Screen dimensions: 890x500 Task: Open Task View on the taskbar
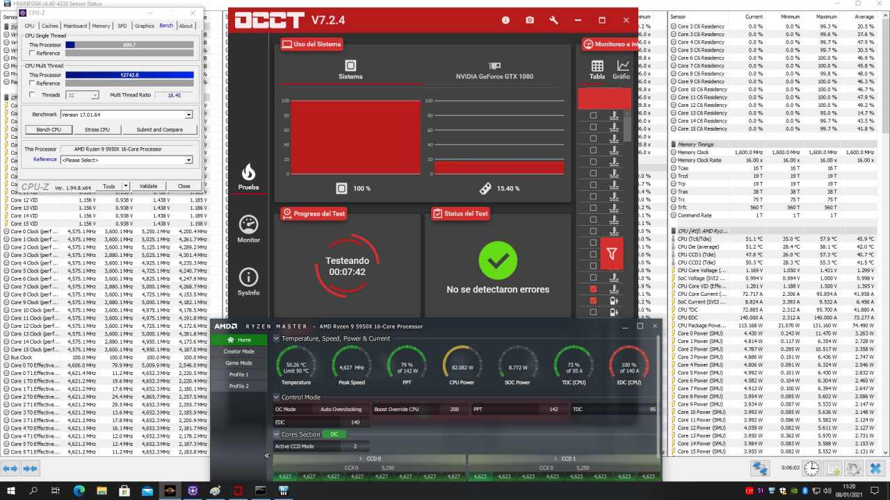(x=56, y=491)
